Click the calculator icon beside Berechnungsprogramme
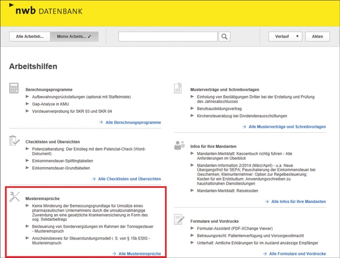This screenshot has width=340, height=258. point(14,88)
